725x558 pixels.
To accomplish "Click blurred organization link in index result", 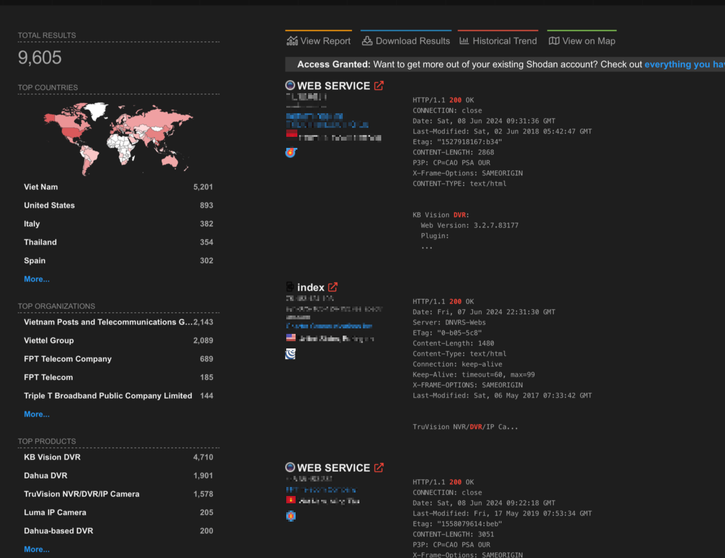I will point(329,326).
